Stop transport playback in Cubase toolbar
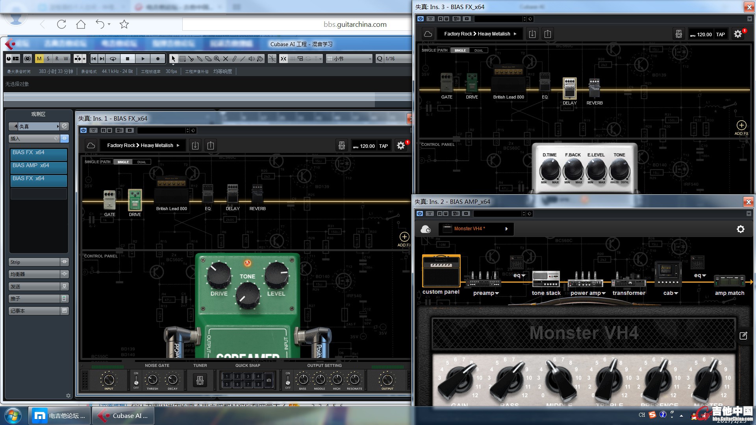 click(128, 59)
